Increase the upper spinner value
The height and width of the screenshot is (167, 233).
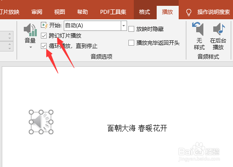[10, 34]
